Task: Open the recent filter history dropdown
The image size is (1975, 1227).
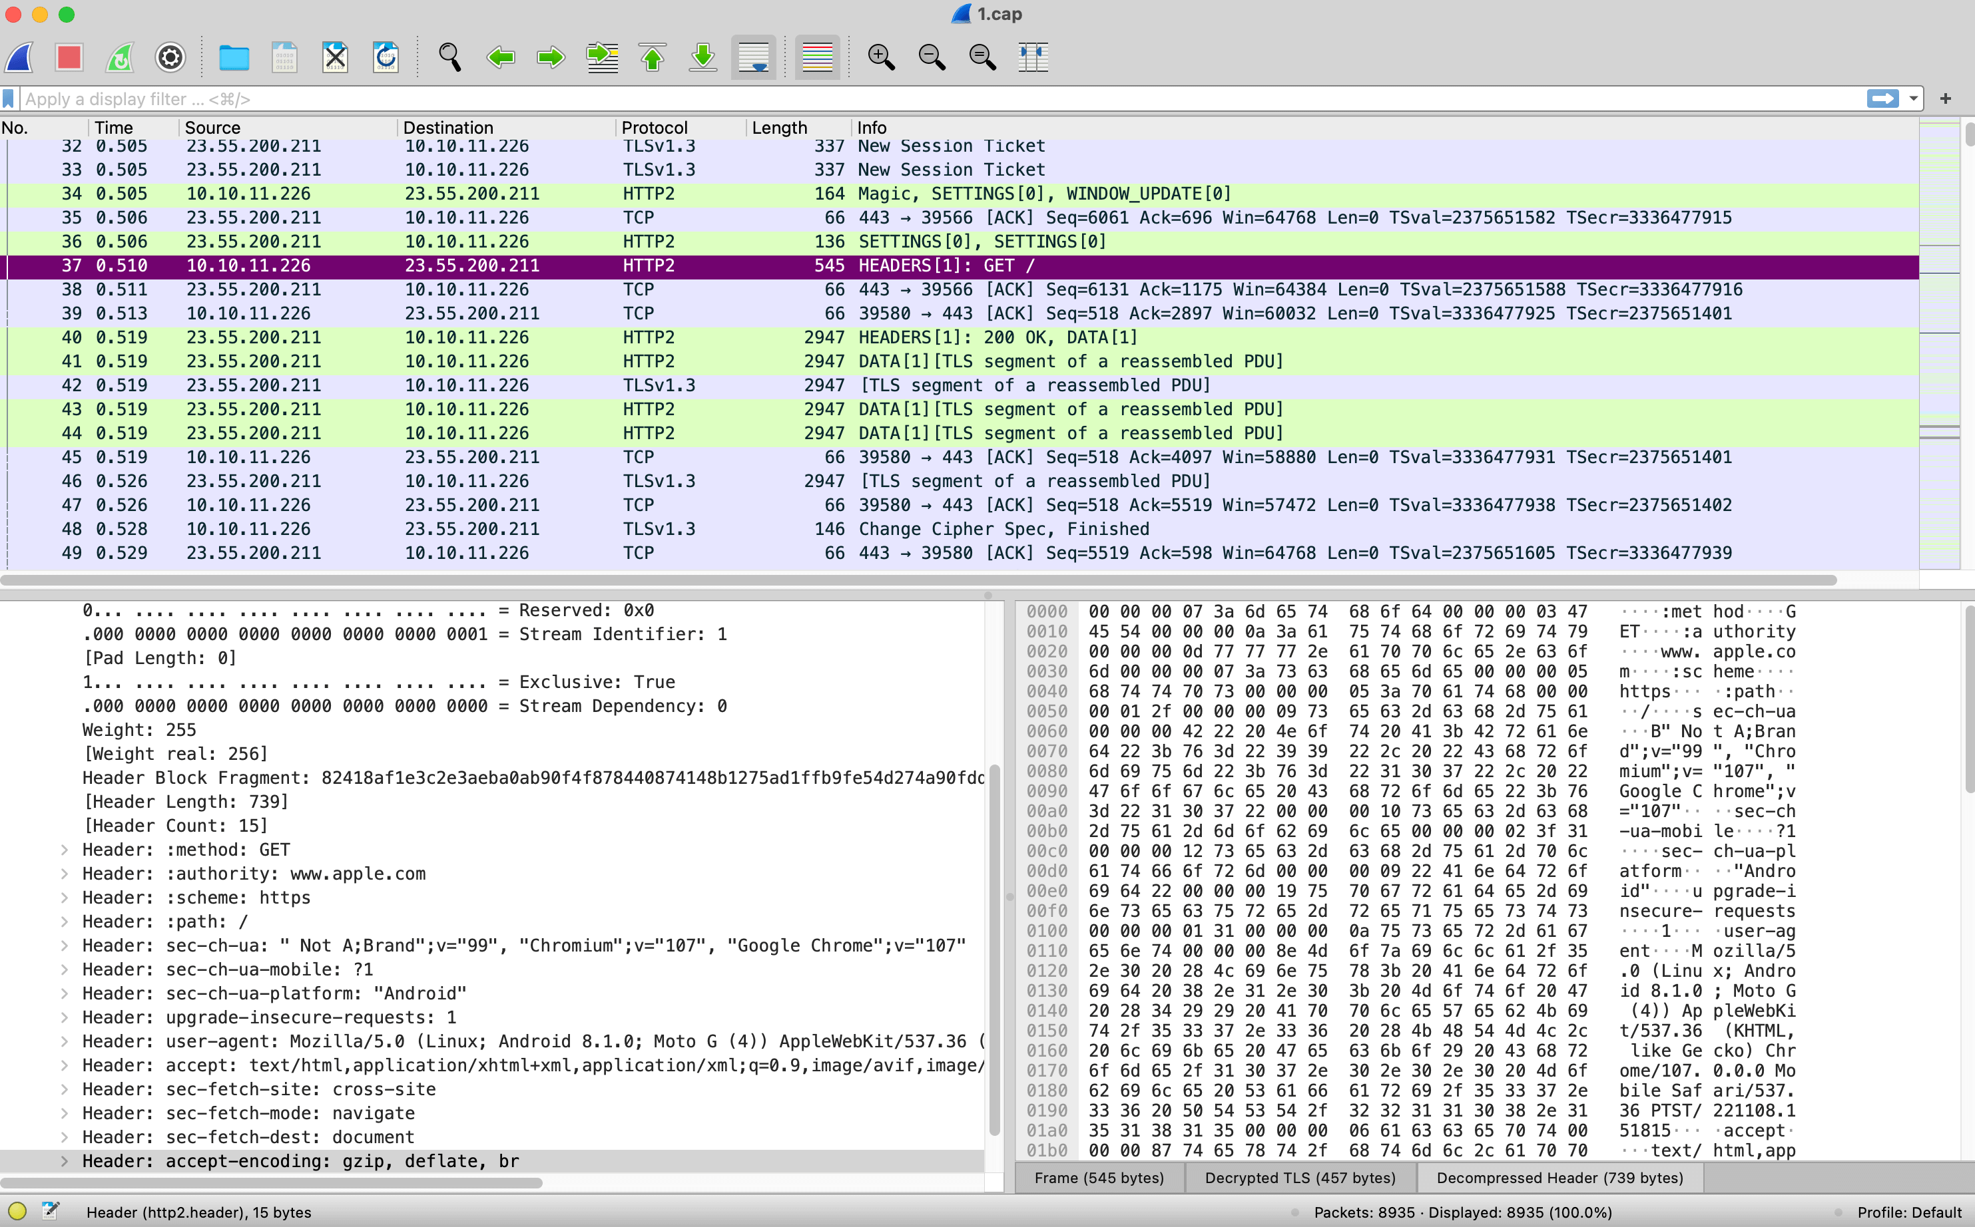Action: (1913, 99)
